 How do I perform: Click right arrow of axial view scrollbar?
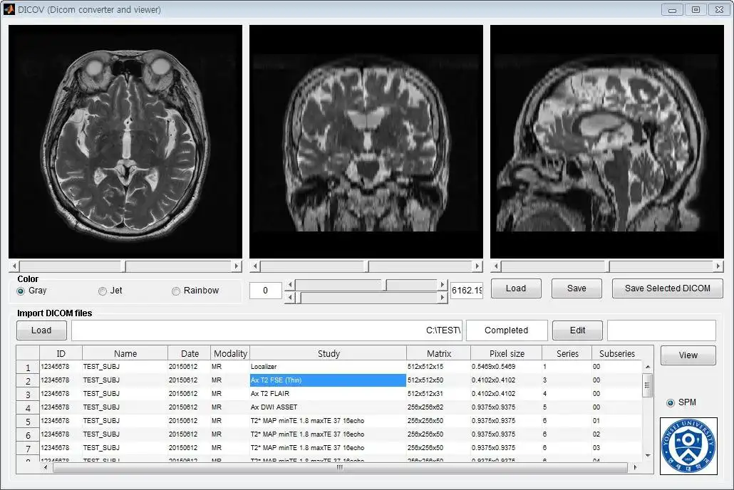237,266
